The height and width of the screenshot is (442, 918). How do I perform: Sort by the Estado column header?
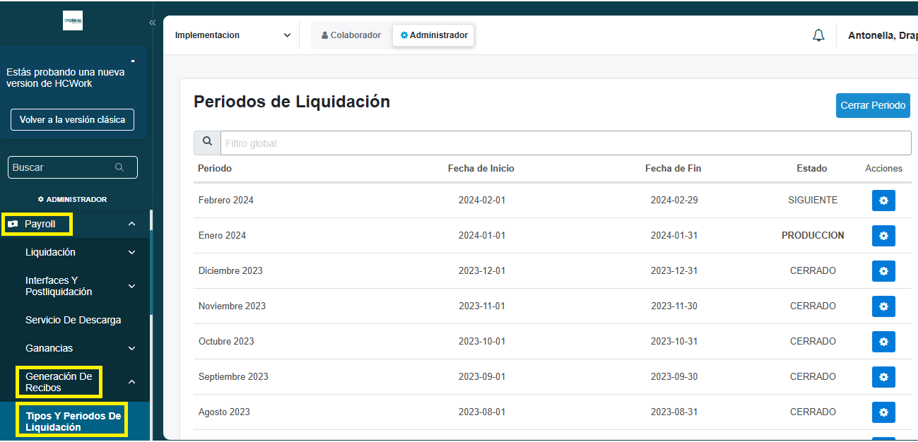pyautogui.click(x=812, y=168)
